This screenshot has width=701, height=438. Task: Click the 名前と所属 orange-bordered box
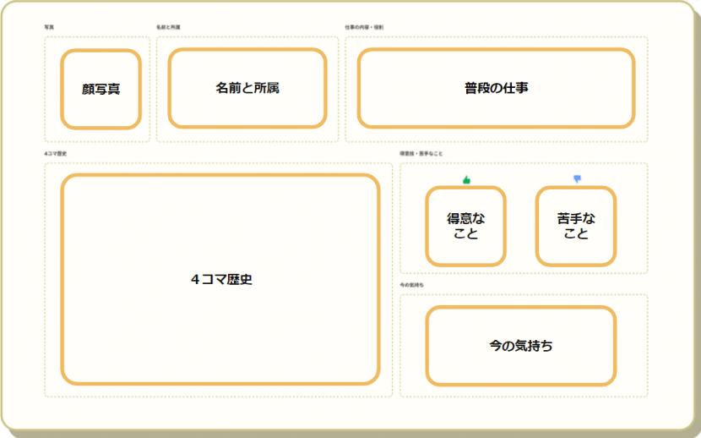(x=247, y=88)
